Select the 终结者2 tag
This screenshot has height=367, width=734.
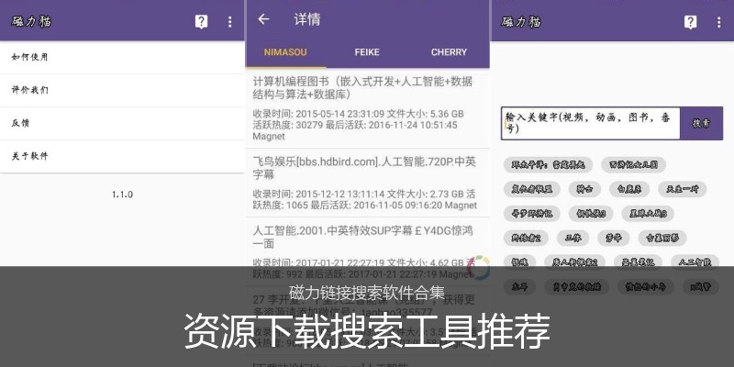[x=526, y=238]
